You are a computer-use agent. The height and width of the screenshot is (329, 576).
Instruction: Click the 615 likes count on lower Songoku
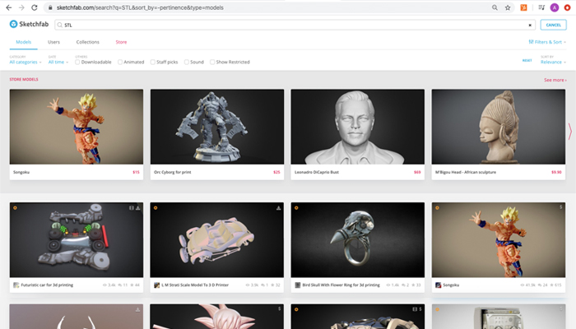point(555,285)
